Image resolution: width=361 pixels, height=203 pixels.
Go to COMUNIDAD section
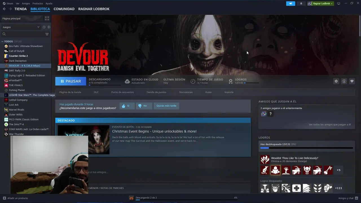[x=64, y=9]
